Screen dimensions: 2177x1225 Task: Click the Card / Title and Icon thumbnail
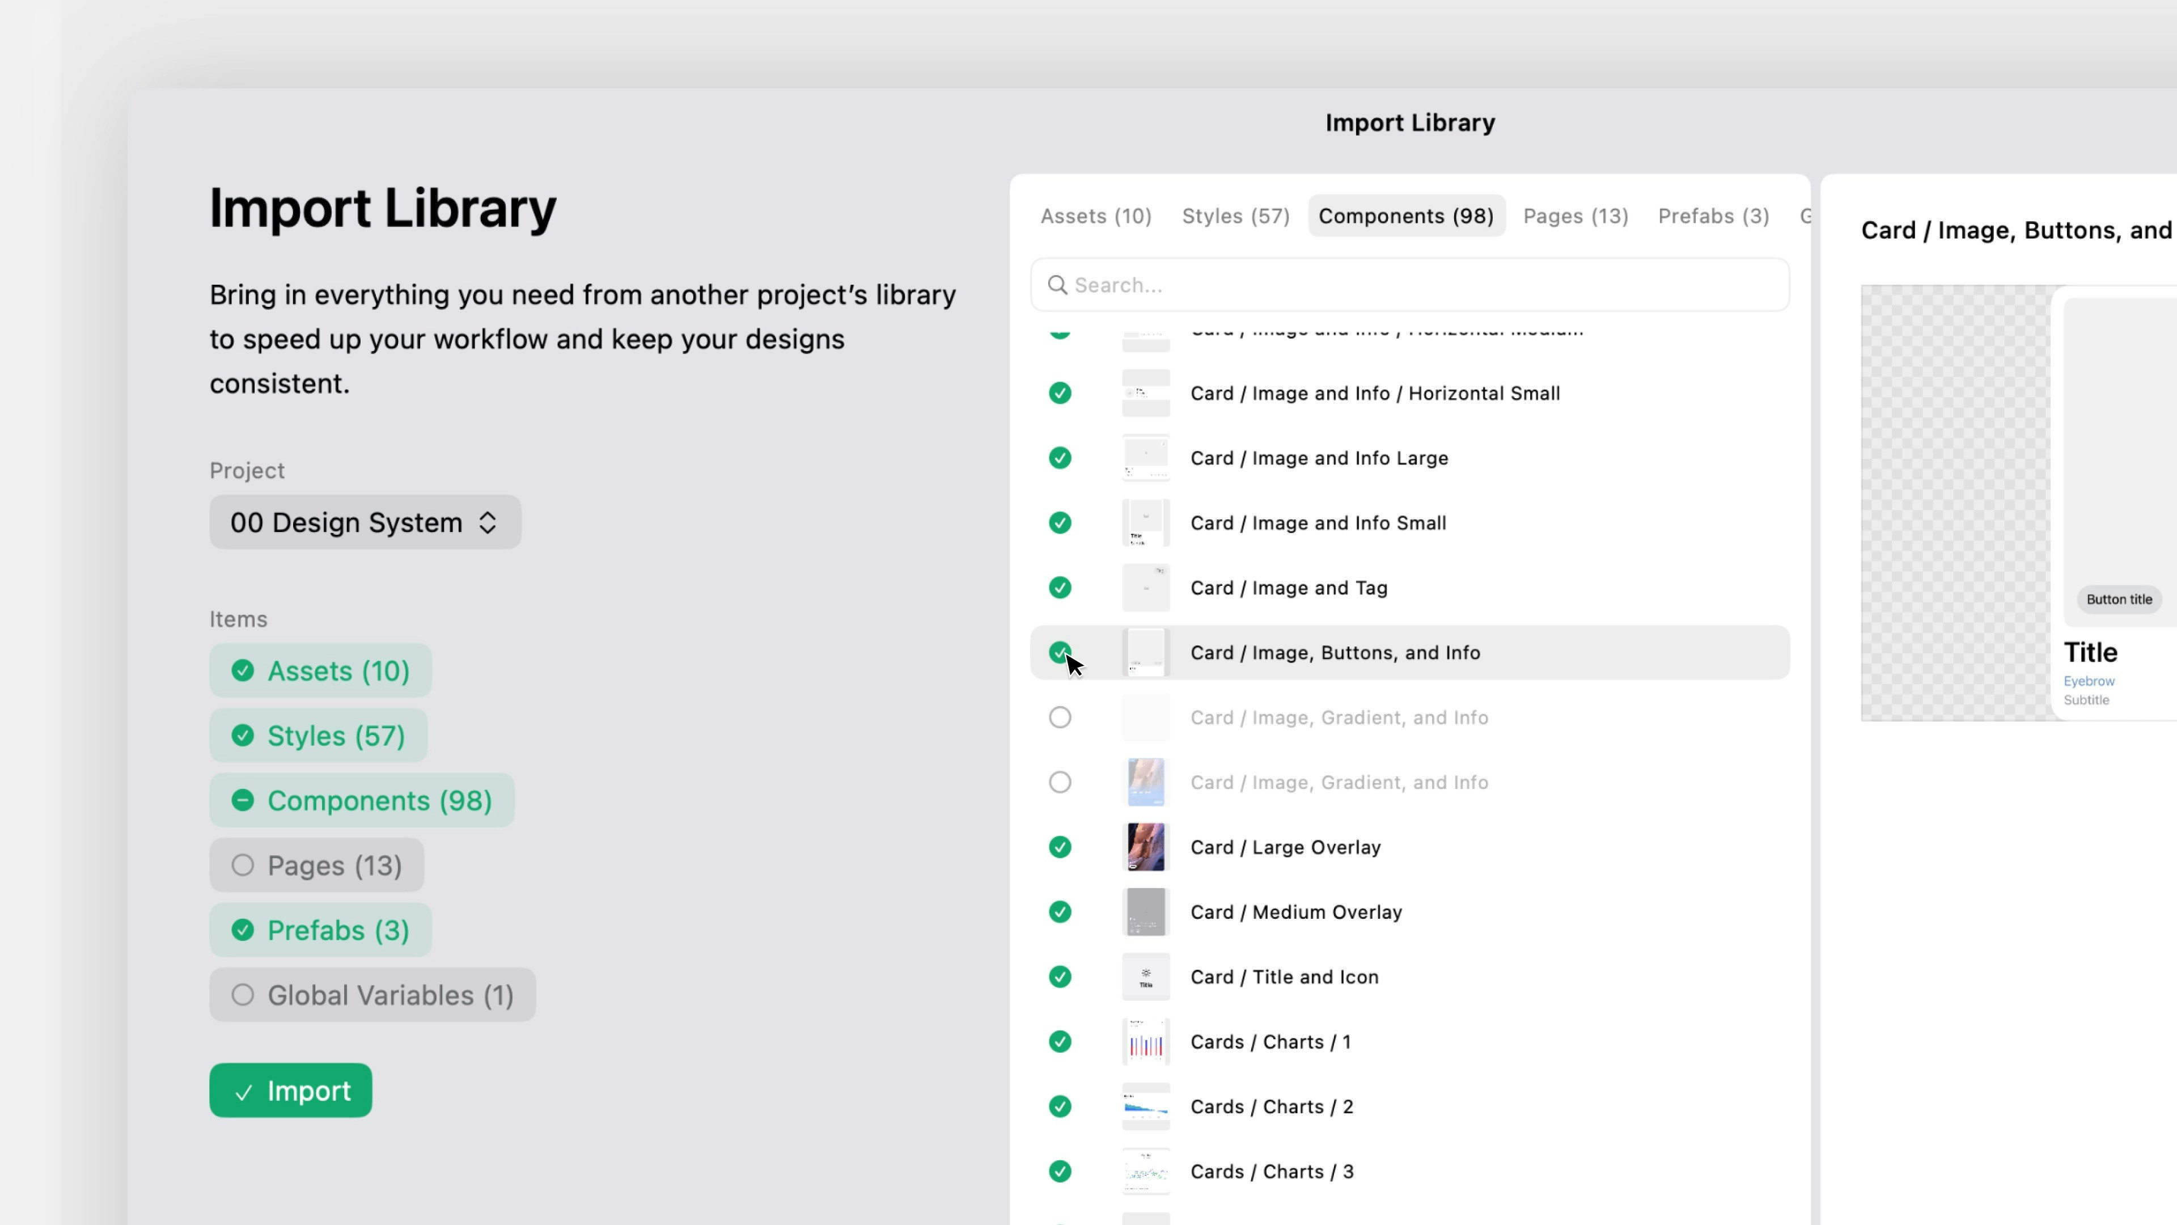[1145, 977]
